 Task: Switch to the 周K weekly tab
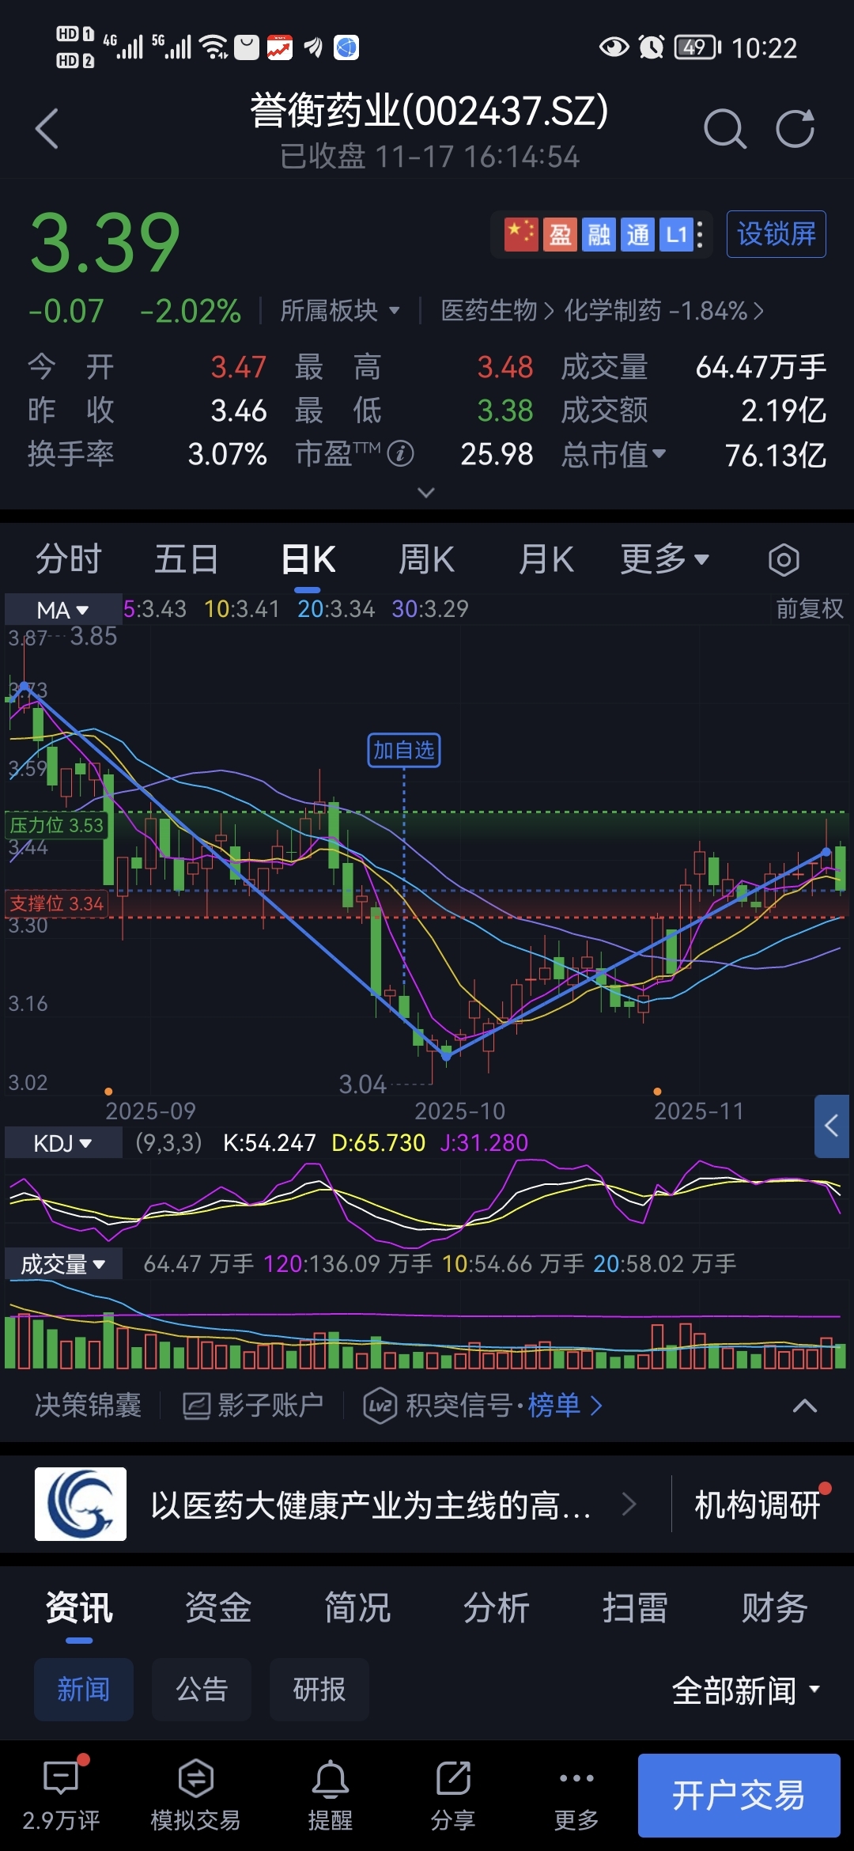(427, 559)
